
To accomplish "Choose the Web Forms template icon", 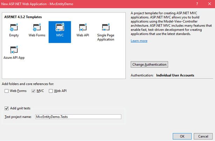I will click(x=37, y=27).
